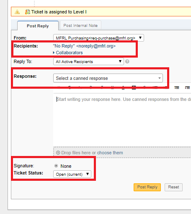Open the help icon beside Reply To
The height and width of the screenshot is (214, 191).
pyautogui.click(x=127, y=61)
